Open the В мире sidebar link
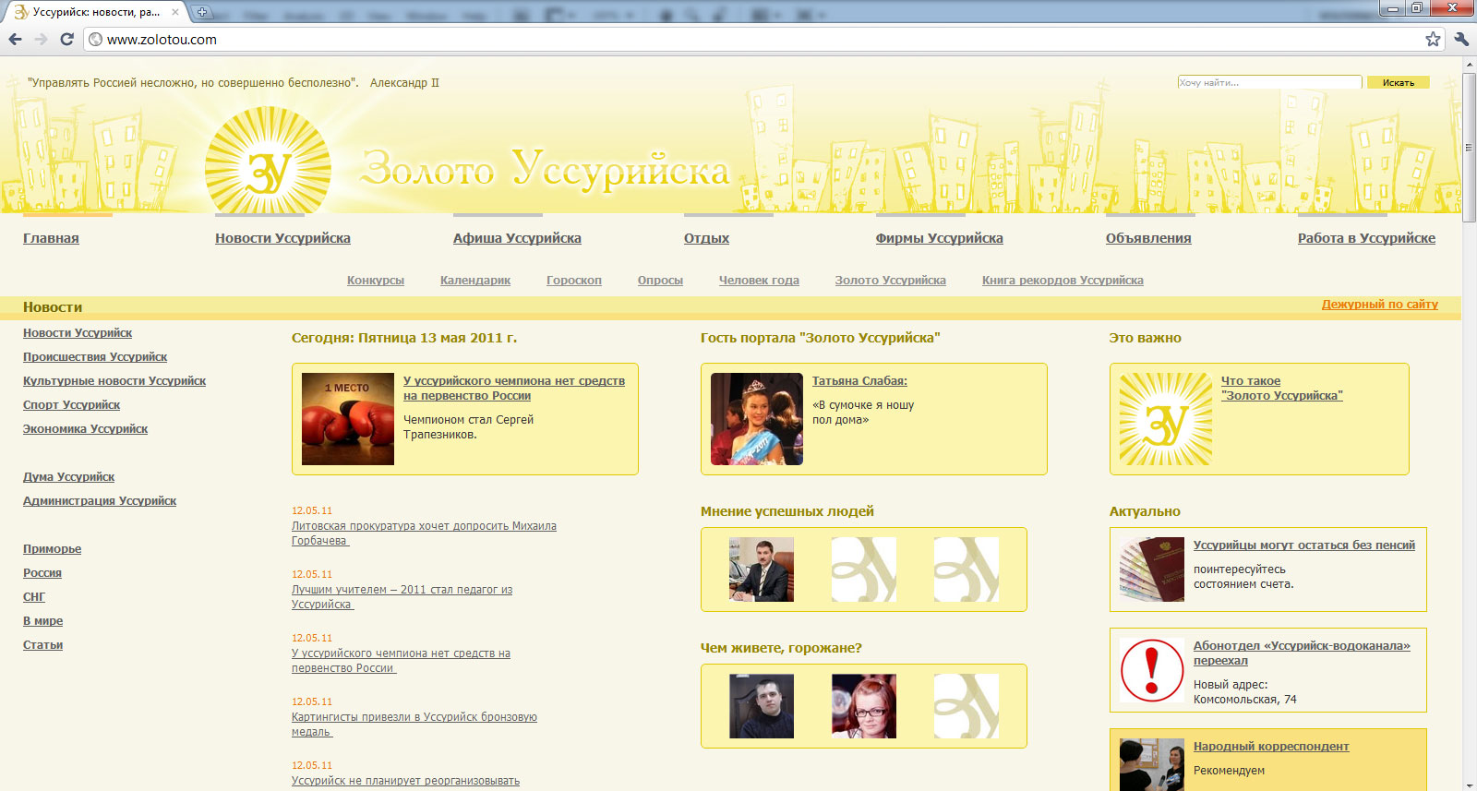 click(x=42, y=621)
